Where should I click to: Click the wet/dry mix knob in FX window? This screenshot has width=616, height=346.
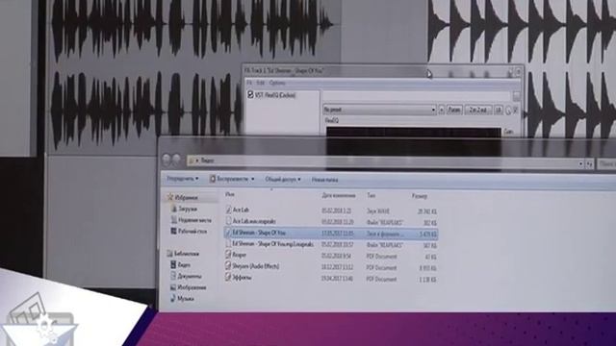point(508,111)
